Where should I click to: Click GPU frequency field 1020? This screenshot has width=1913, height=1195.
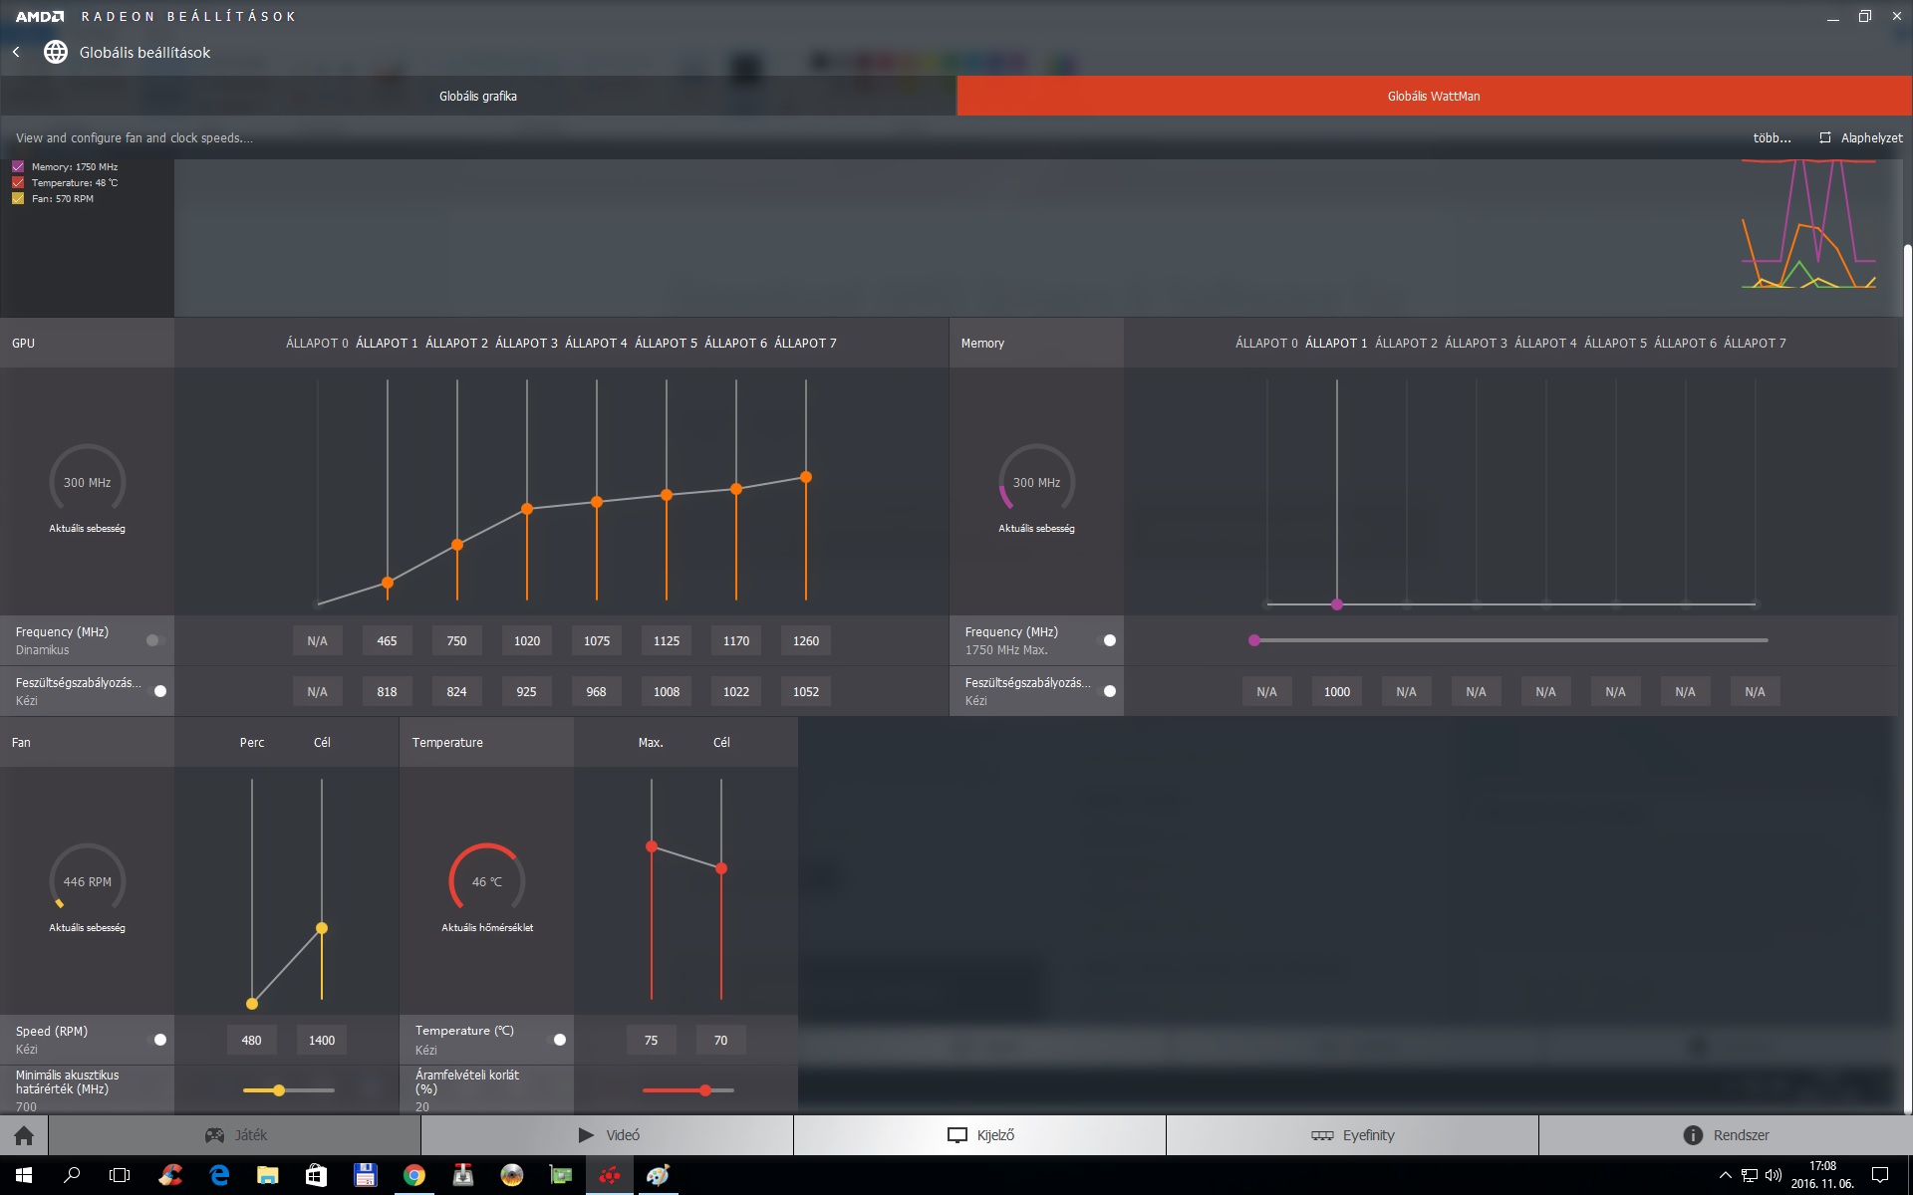[527, 641]
